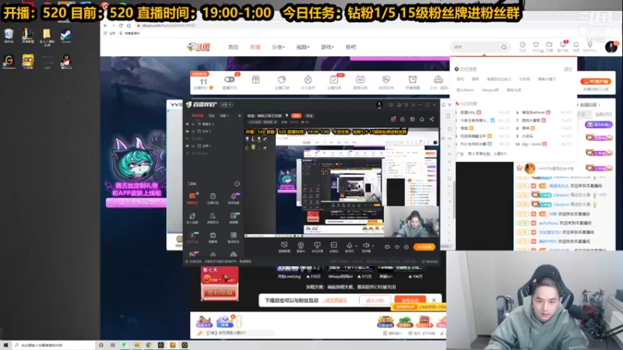Open the Recycle Bin desktop icon
623x350 pixels.
pyautogui.click(x=9, y=35)
